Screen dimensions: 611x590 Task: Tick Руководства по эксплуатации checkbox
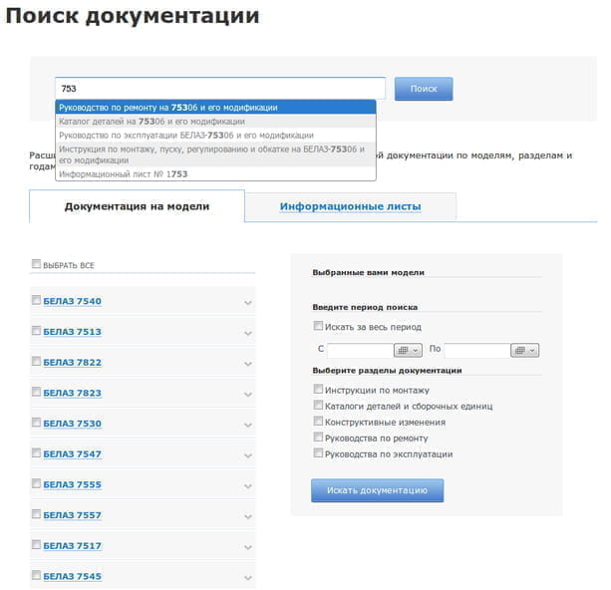pos(318,452)
